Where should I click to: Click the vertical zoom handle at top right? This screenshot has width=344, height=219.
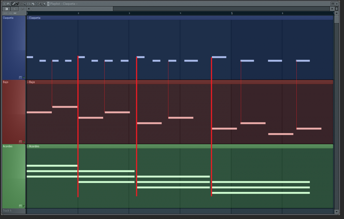(337, 9)
